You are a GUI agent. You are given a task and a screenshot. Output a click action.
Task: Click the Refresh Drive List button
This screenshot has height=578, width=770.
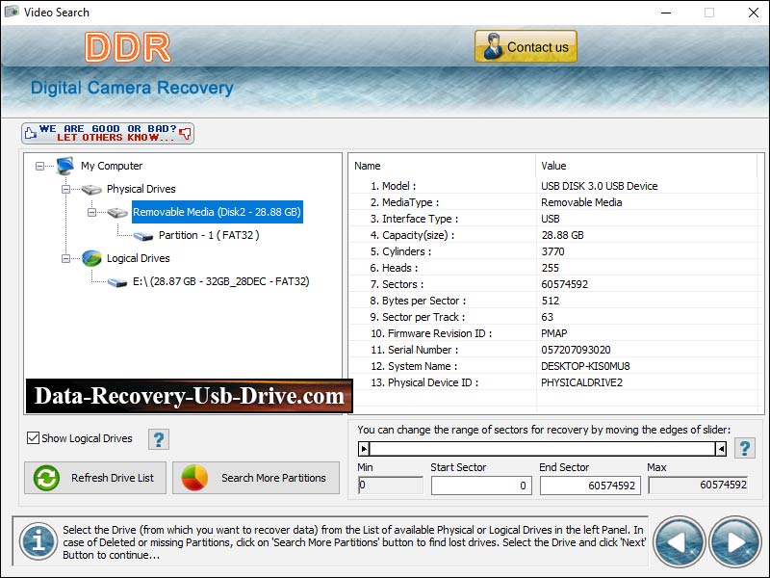tap(95, 478)
